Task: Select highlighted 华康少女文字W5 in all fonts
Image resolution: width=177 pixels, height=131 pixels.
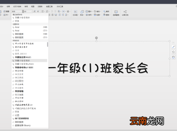Action: pos(29,61)
